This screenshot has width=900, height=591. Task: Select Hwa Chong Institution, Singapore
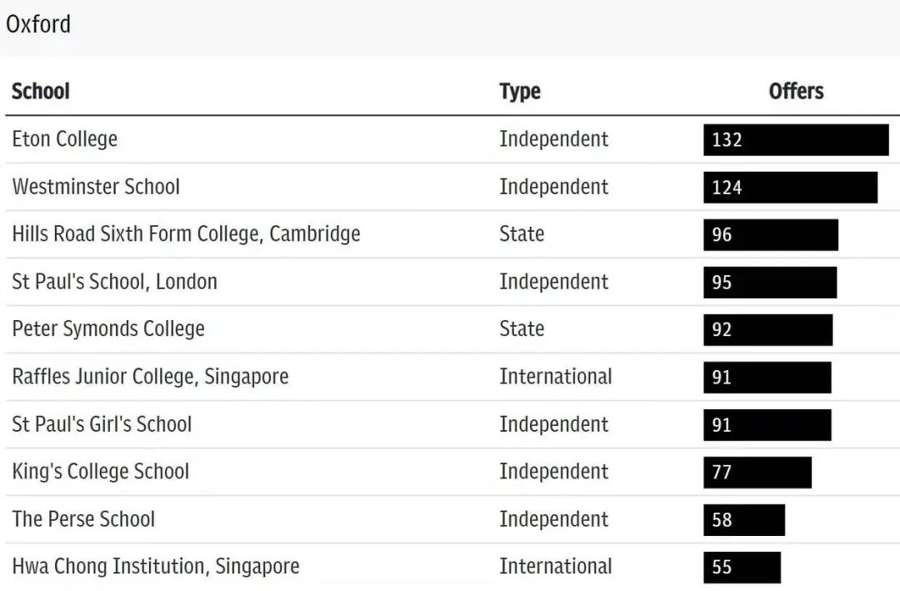point(156,567)
